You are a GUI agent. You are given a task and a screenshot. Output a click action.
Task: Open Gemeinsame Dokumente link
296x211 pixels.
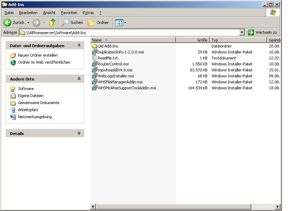(x=39, y=103)
